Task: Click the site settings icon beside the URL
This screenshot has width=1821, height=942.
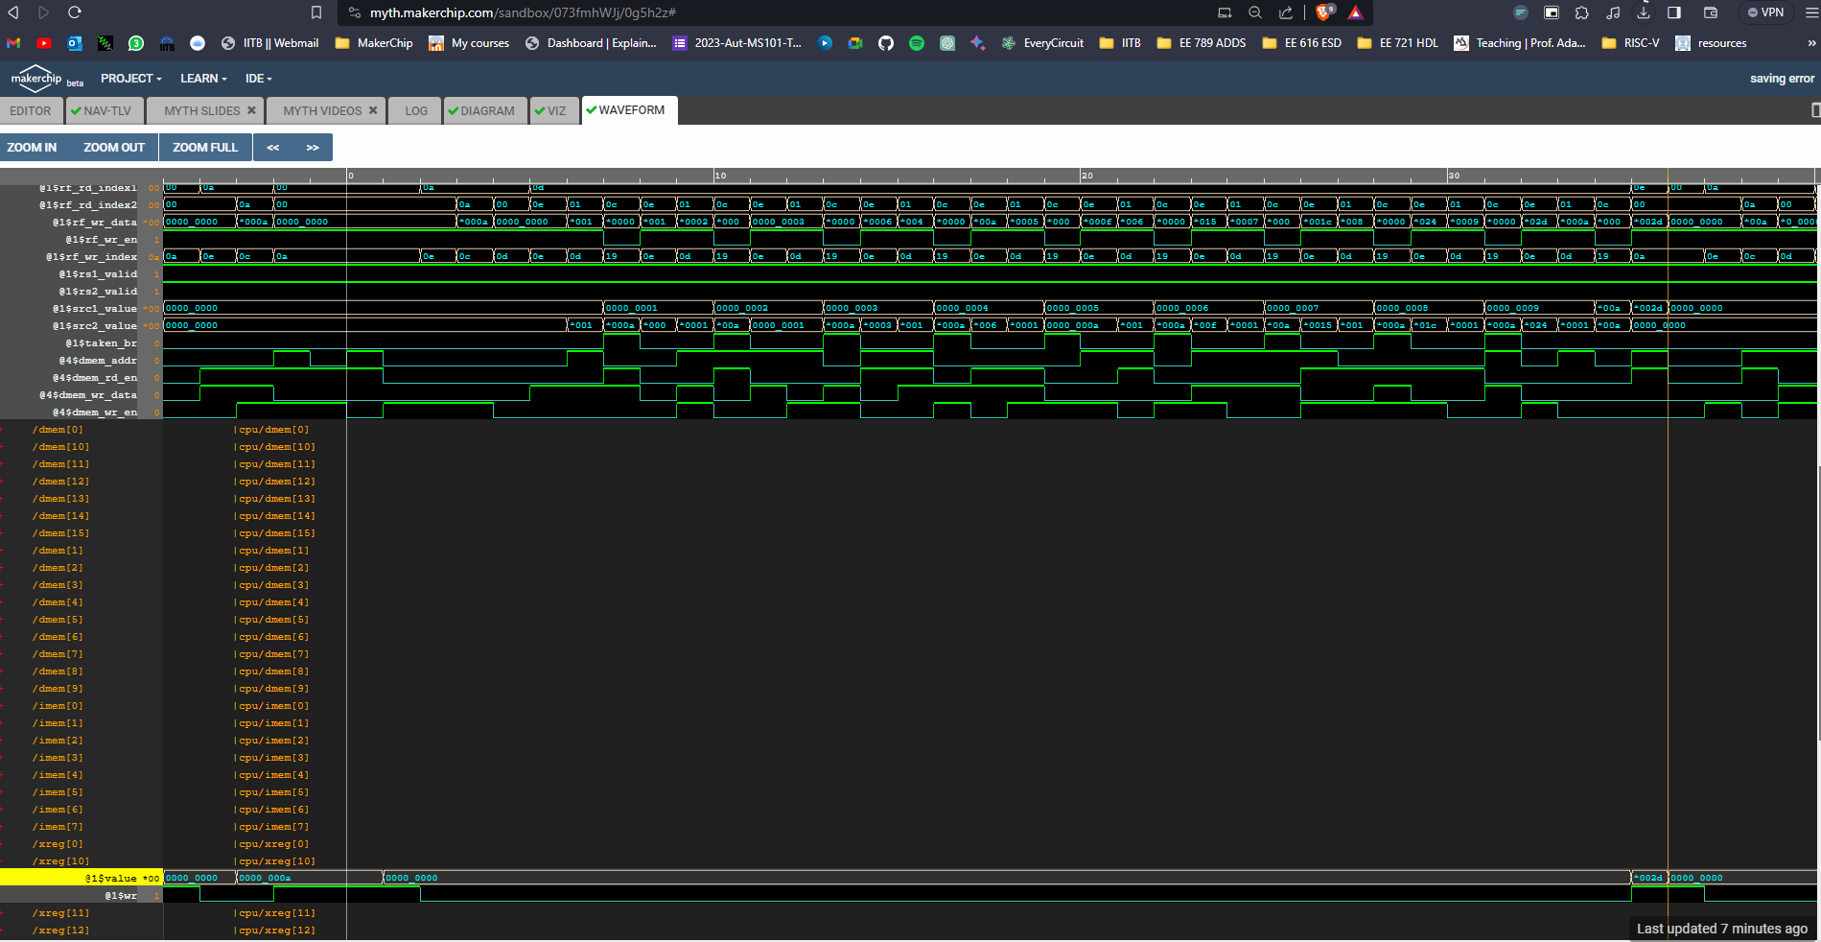Action: 355,12
